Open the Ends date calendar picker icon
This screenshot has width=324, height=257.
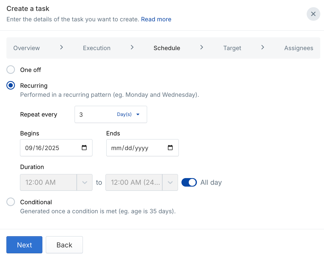point(170,148)
